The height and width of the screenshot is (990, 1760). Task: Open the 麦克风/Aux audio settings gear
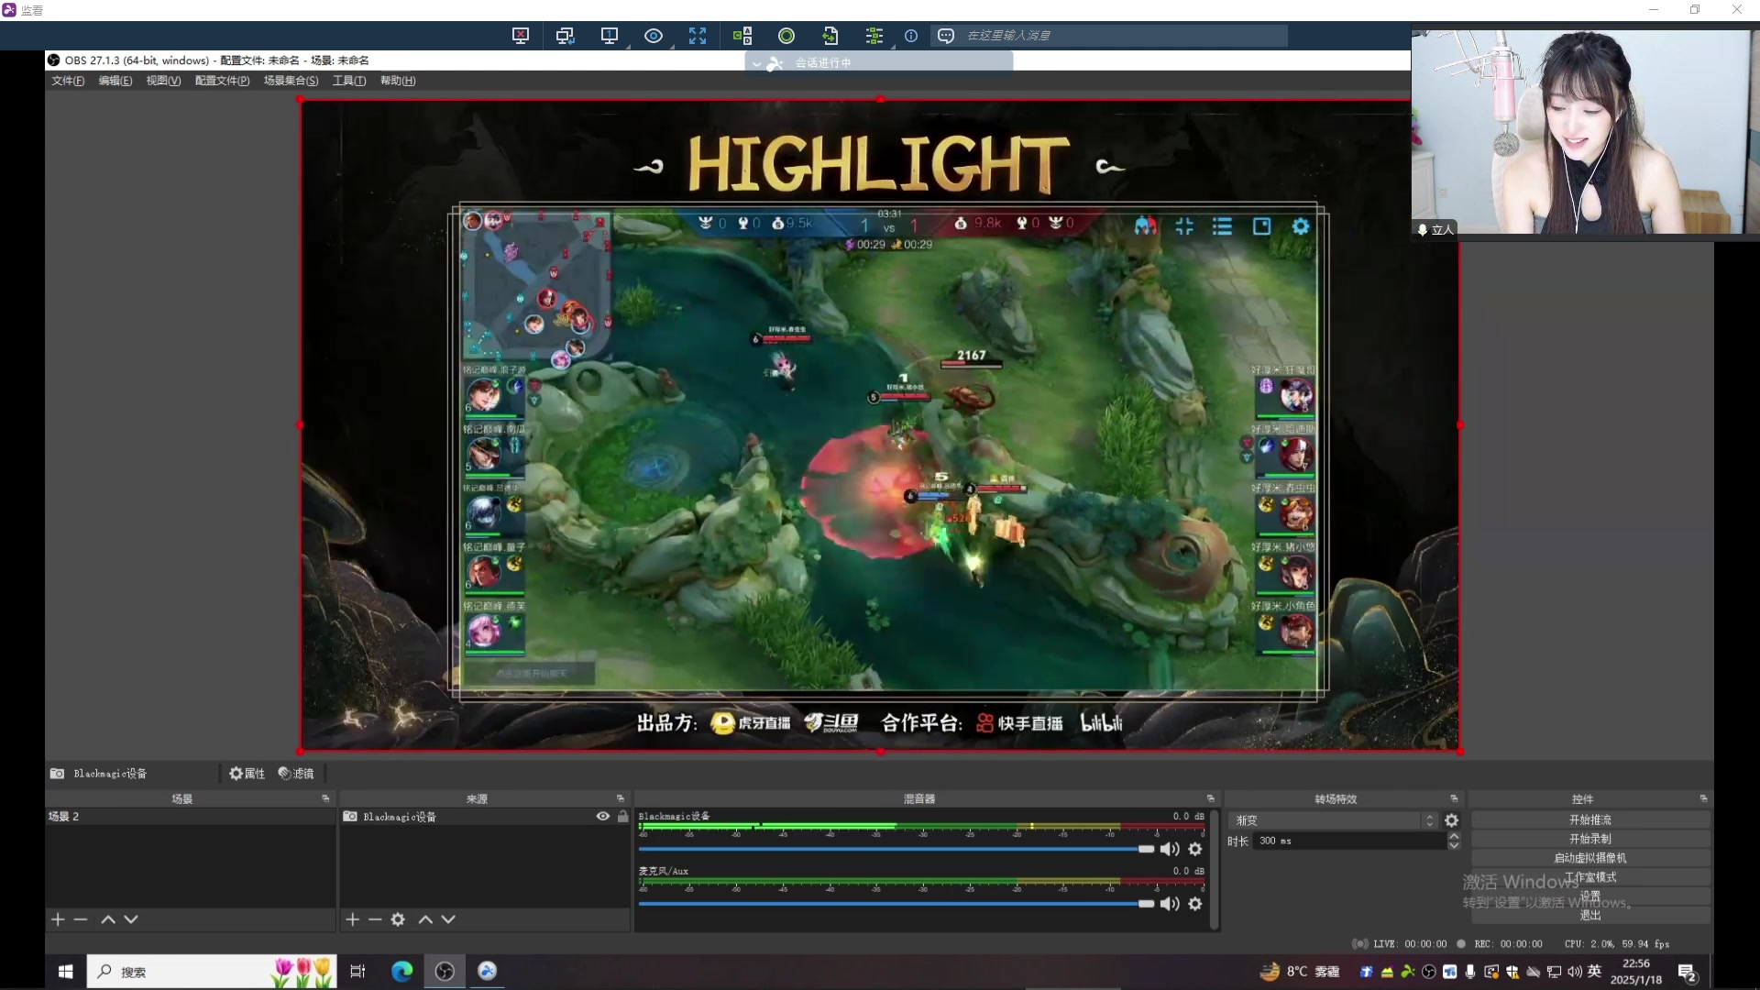tap(1195, 904)
